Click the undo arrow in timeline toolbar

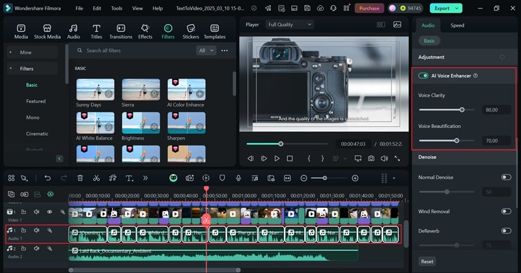pos(48,178)
